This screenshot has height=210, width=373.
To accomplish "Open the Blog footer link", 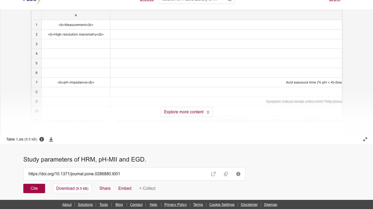I will 119,205.
